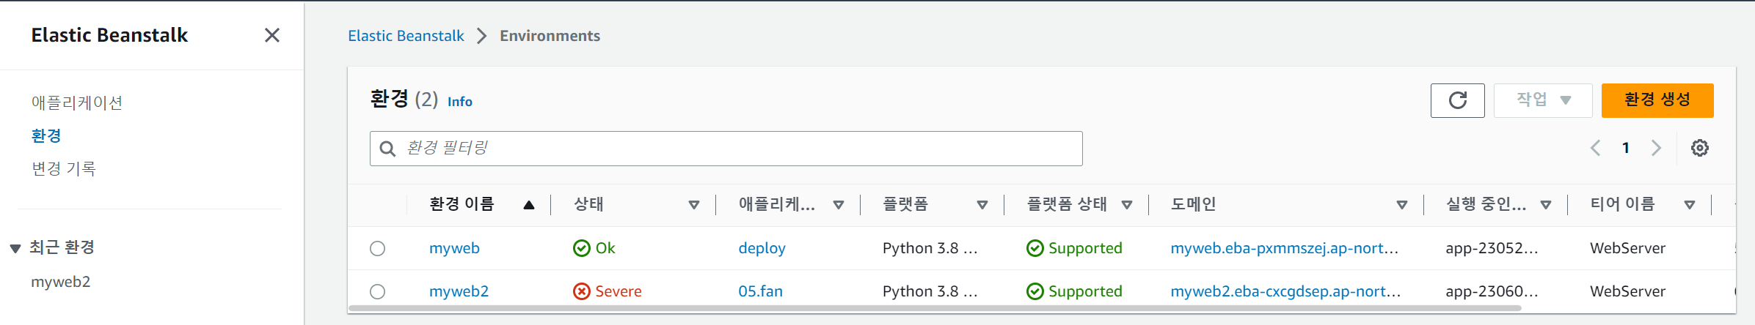Click Environments breadcrumb text
The height and width of the screenshot is (325, 1755).
click(x=550, y=36)
